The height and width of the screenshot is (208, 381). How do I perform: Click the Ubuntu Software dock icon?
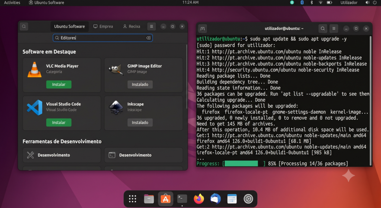pyautogui.click(x=166, y=199)
